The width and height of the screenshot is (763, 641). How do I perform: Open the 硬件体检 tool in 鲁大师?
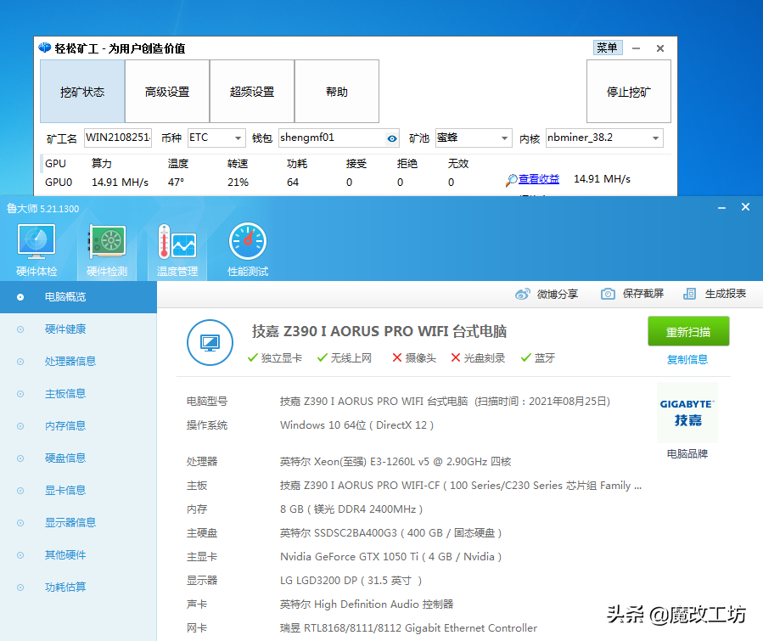(x=36, y=246)
